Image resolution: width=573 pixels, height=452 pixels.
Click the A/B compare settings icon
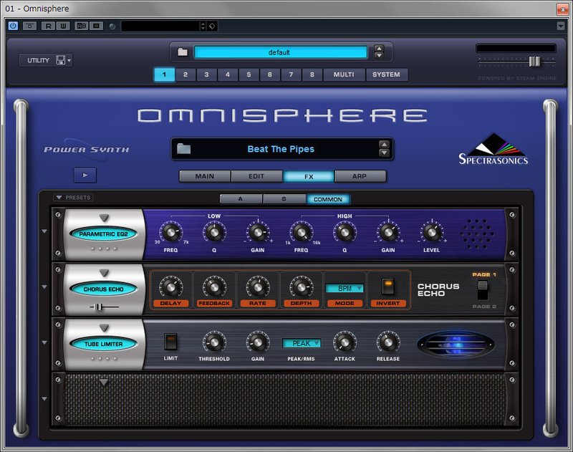[81, 26]
